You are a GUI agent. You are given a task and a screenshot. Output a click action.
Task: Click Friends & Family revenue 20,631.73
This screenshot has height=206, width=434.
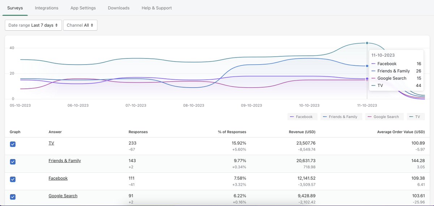[306, 161]
